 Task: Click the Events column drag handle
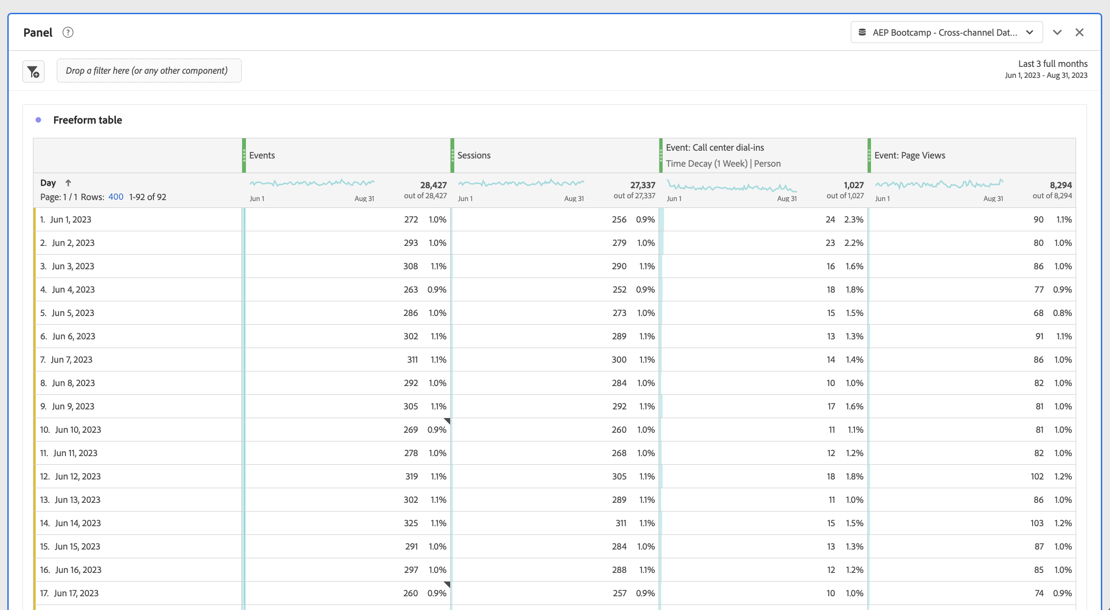[x=244, y=156]
